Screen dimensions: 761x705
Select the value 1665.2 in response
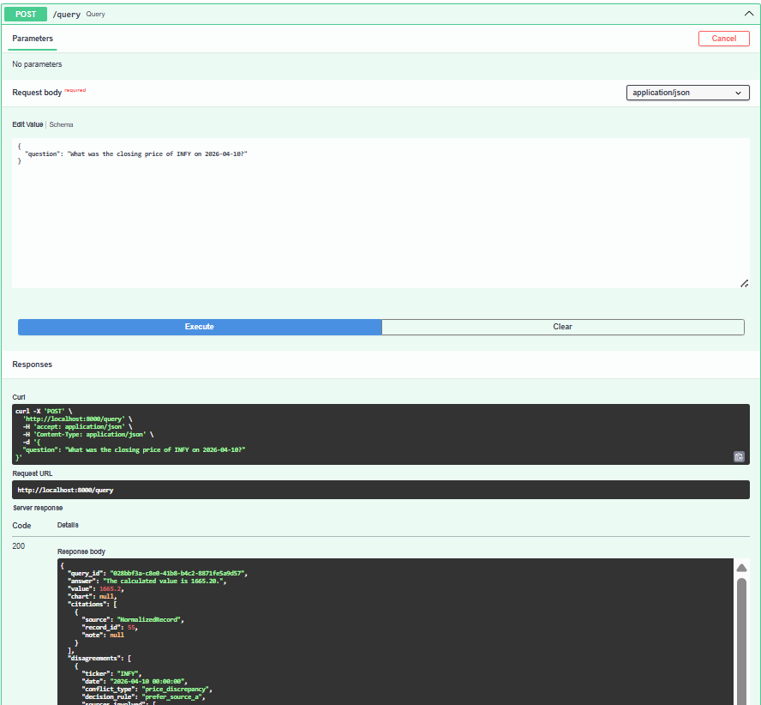pyautogui.click(x=111, y=589)
